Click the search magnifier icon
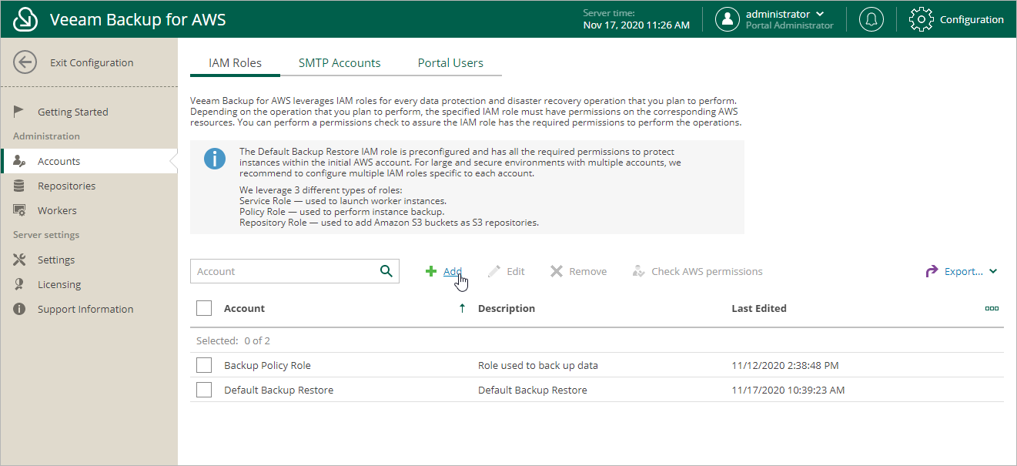 [386, 271]
